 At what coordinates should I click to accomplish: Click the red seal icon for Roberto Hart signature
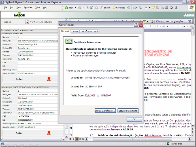[49, 79]
